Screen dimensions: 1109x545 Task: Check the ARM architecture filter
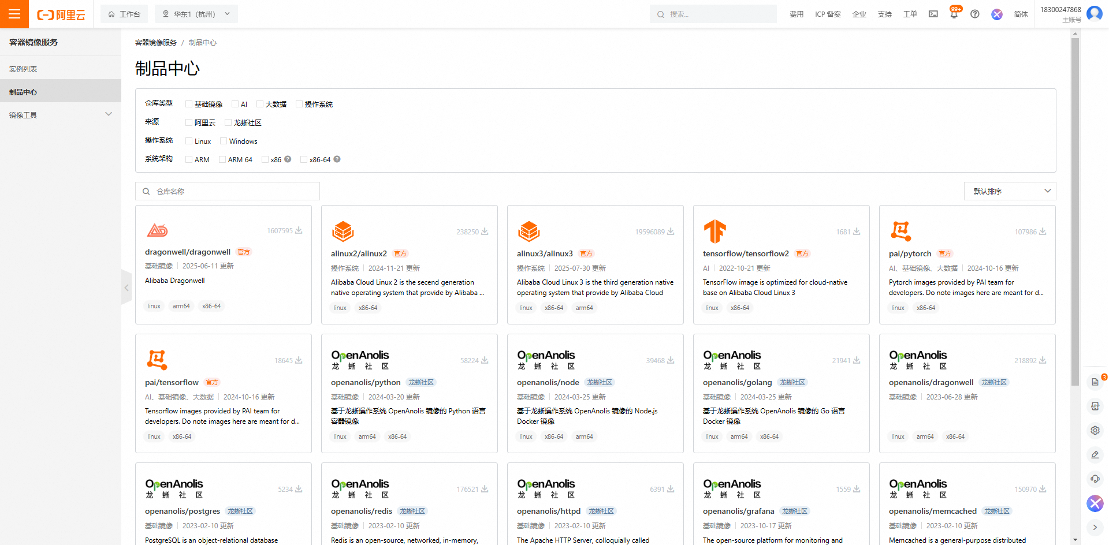point(188,159)
